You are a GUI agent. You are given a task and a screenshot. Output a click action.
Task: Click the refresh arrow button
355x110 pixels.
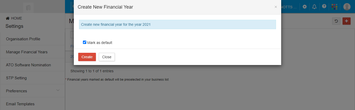pos(336,21)
